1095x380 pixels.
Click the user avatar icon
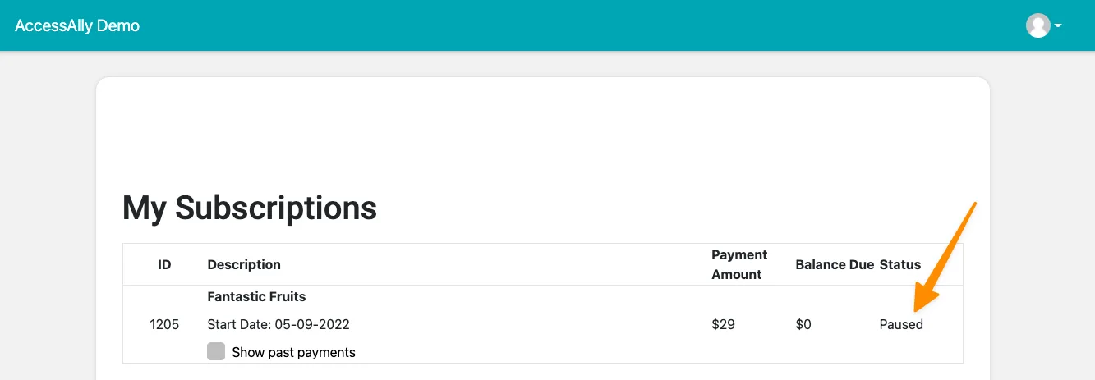pyautogui.click(x=1037, y=25)
